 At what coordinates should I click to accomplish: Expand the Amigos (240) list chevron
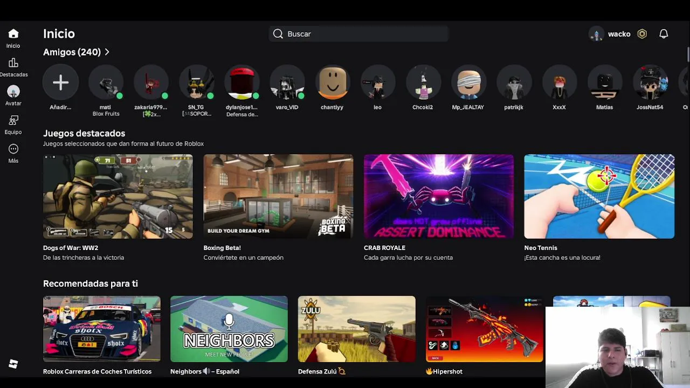tap(107, 52)
